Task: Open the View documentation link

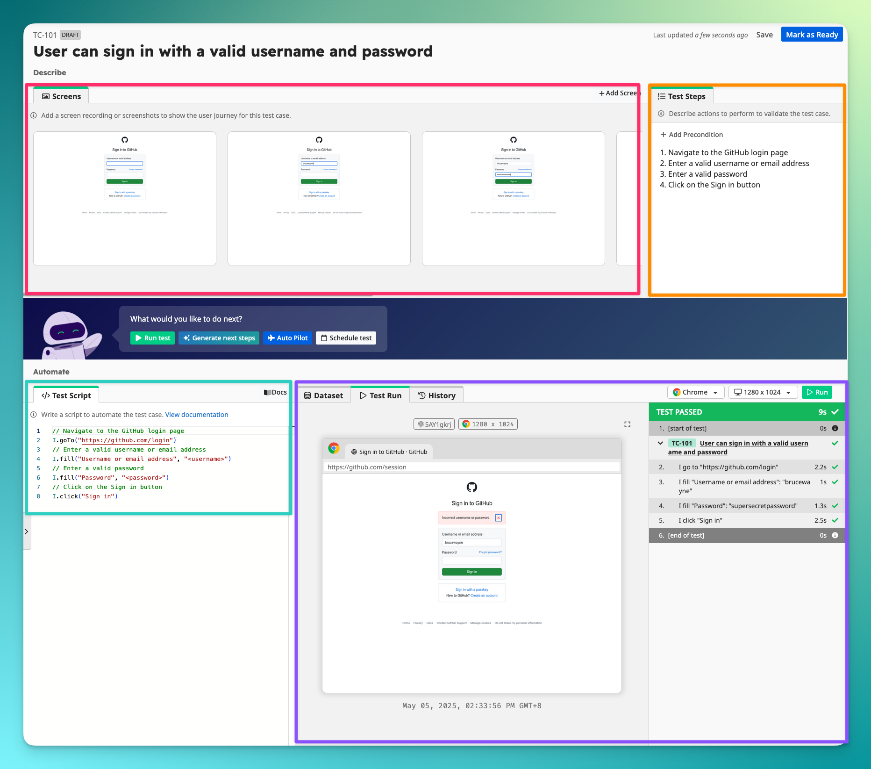Action: [197, 415]
